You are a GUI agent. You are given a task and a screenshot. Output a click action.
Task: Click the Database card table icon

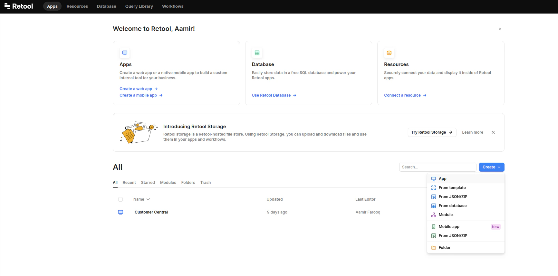pos(257,53)
